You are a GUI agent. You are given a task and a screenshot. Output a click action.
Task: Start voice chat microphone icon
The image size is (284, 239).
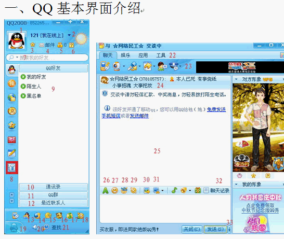[x=133, y=66]
